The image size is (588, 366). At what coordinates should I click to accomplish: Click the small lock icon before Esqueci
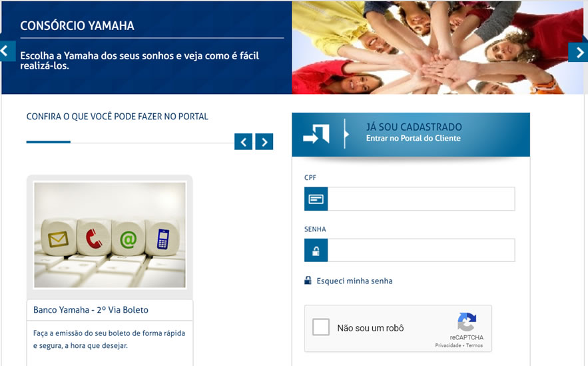coord(308,281)
